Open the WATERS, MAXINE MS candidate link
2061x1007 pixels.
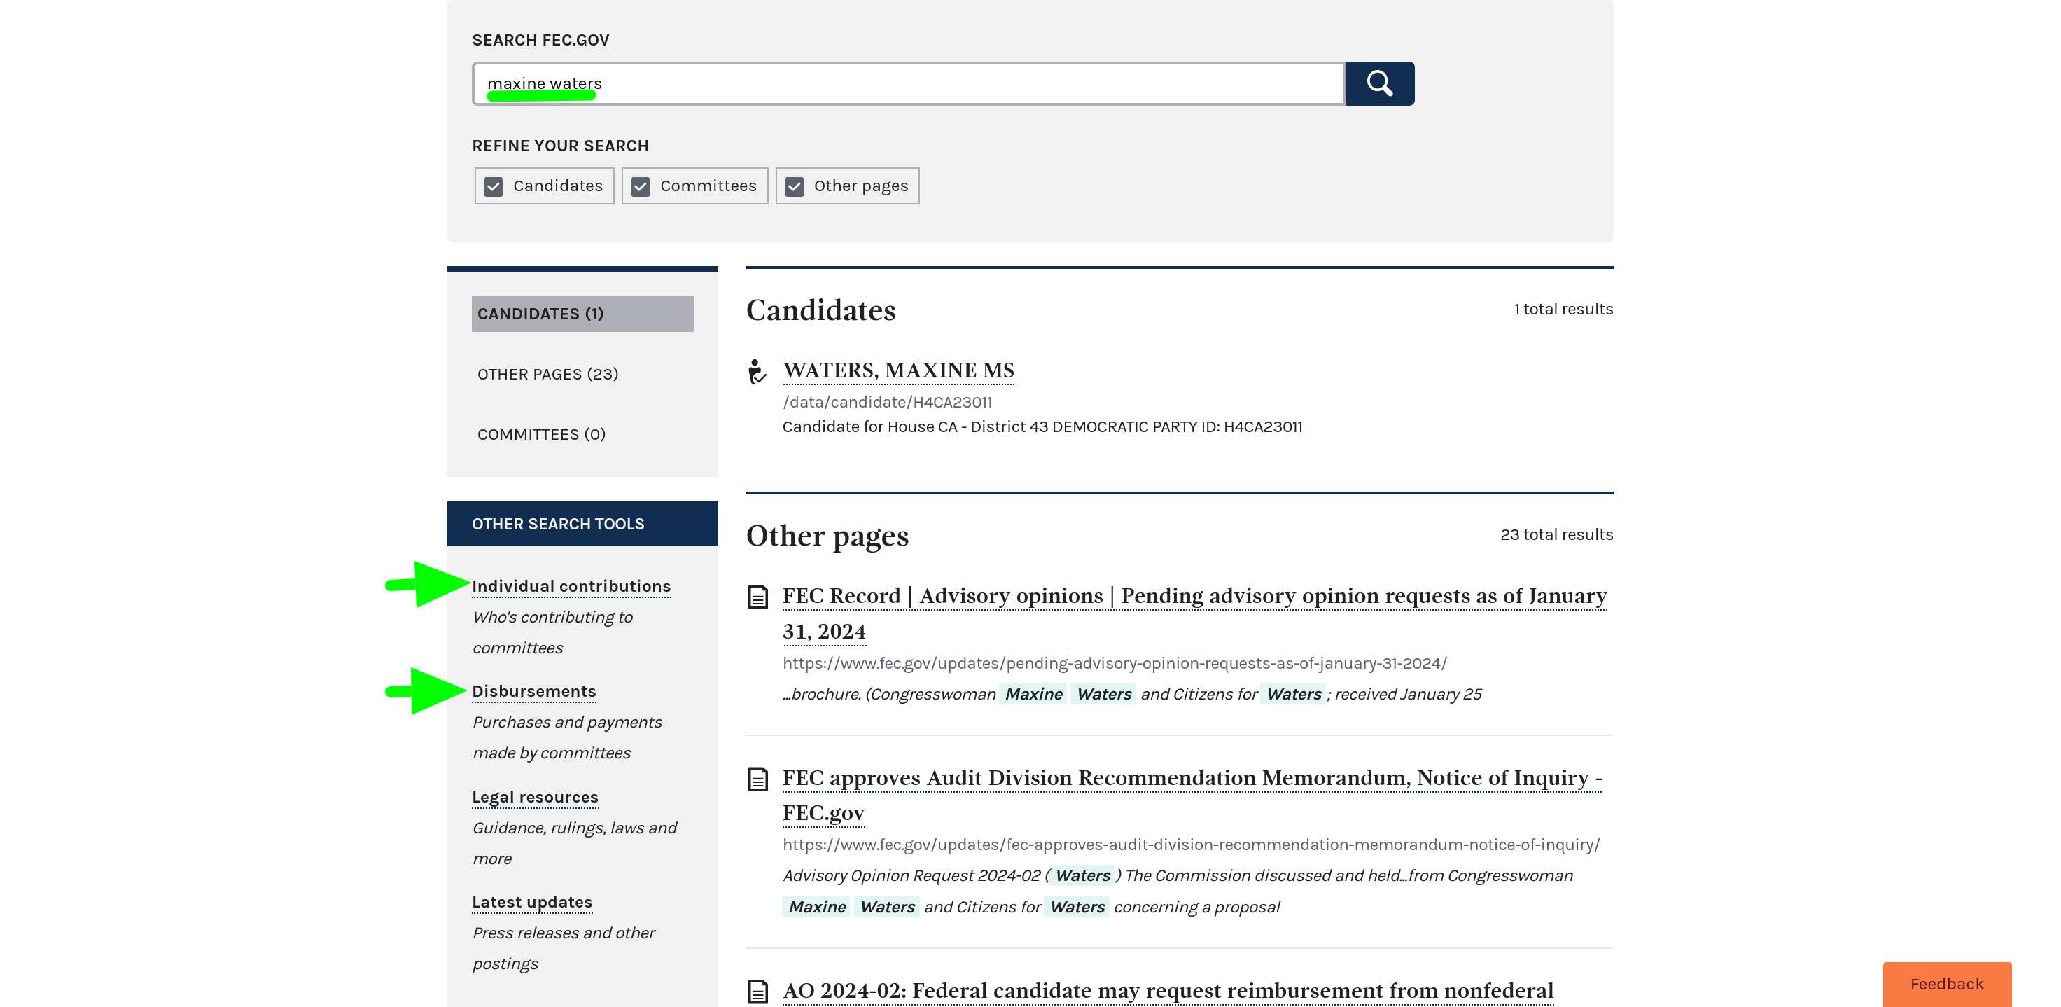[x=898, y=370]
